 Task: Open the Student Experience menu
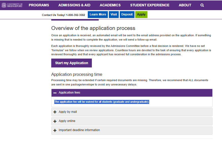(x=150, y=5)
